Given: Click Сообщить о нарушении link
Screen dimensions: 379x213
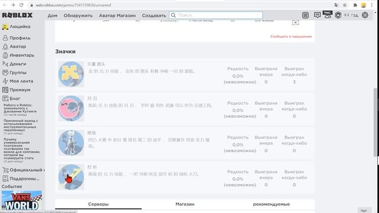Looking at the screenshot, I should (291, 37).
